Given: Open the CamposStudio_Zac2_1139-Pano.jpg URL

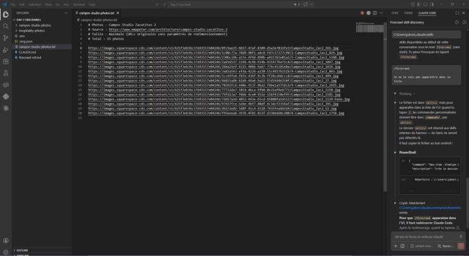Looking at the screenshot, I should tap(219, 99).
